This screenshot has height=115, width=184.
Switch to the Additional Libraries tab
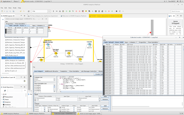click(51, 71)
